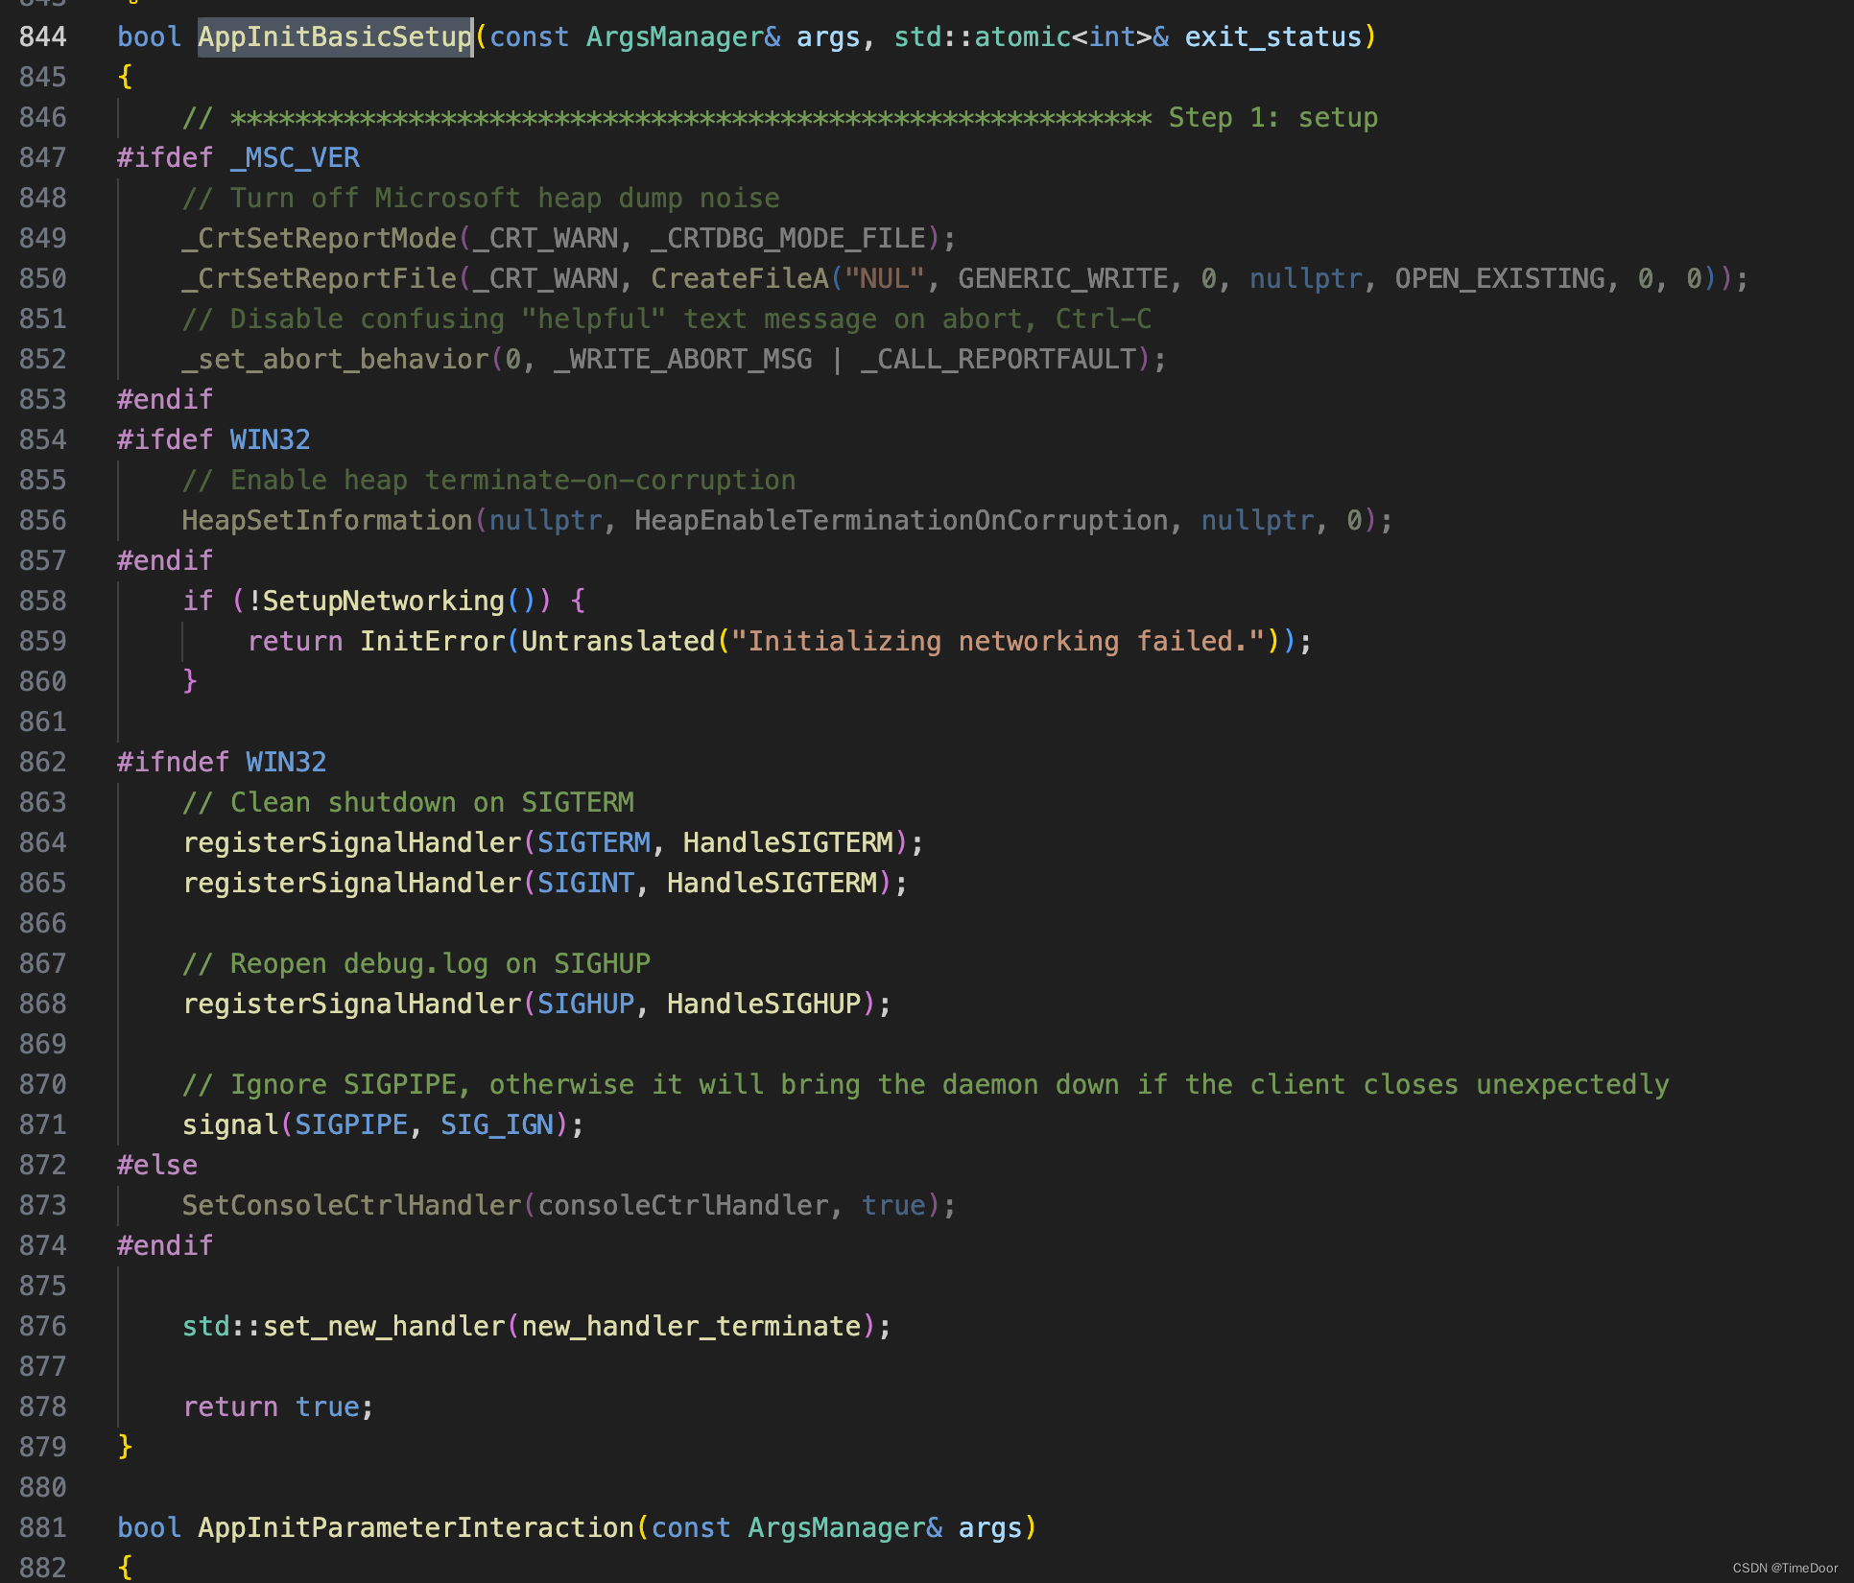Viewport: 1854px width, 1583px height.
Task: Click HandleSIGHUP identifier on line 868
Action: pyautogui.click(x=764, y=1004)
